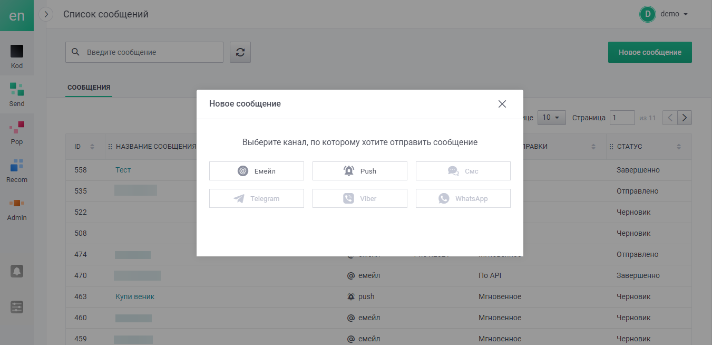Click the 'en' logo at top left
Image resolution: width=712 pixels, height=345 pixels.
tap(17, 15)
